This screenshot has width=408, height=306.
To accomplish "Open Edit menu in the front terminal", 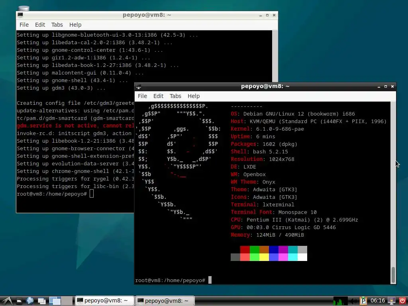I will click(x=158, y=96).
